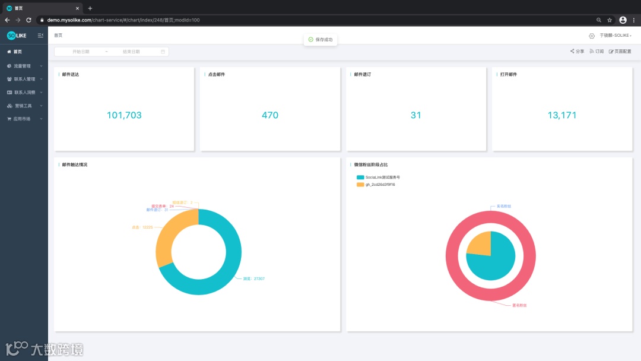
Task: Click the 开始日期 start date field
Action: point(81,52)
